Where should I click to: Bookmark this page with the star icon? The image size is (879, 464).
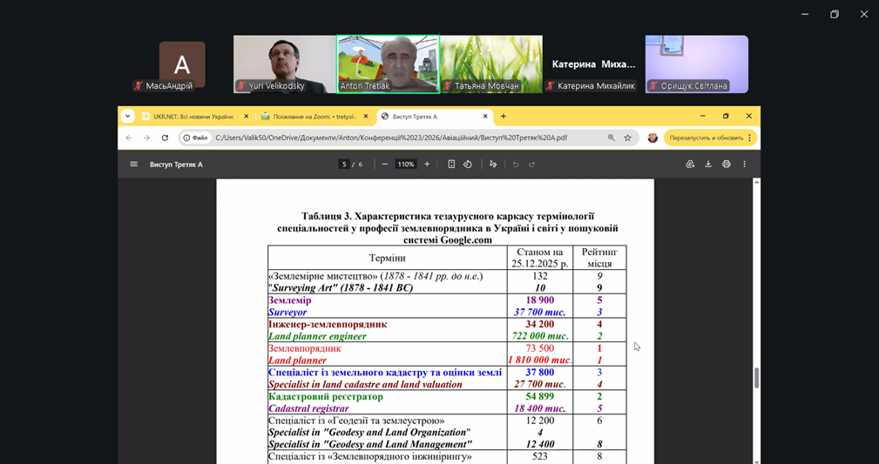coord(627,138)
